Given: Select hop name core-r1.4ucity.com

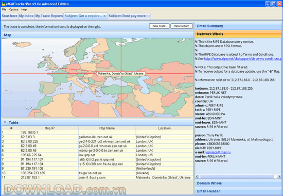Looking at the screenshot, I should point(92,178).
